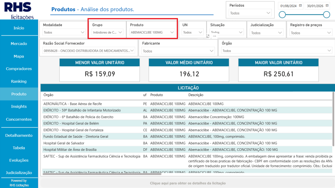Expand the Registro de preços dropdown

(x=311, y=33)
